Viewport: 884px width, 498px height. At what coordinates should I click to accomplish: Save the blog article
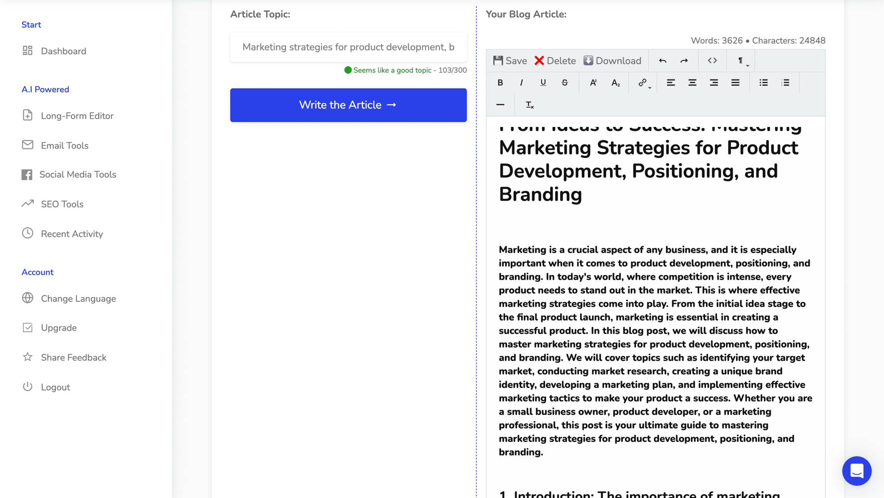[x=510, y=60]
